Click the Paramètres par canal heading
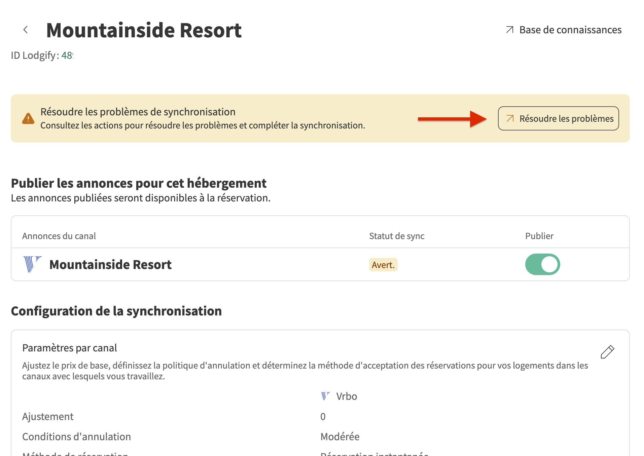Viewport: 644px width, 456px height. point(70,348)
